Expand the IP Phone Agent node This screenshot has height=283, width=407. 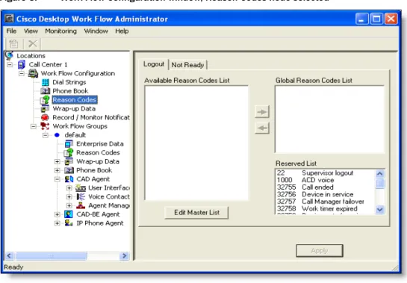[x=58, y=223]
